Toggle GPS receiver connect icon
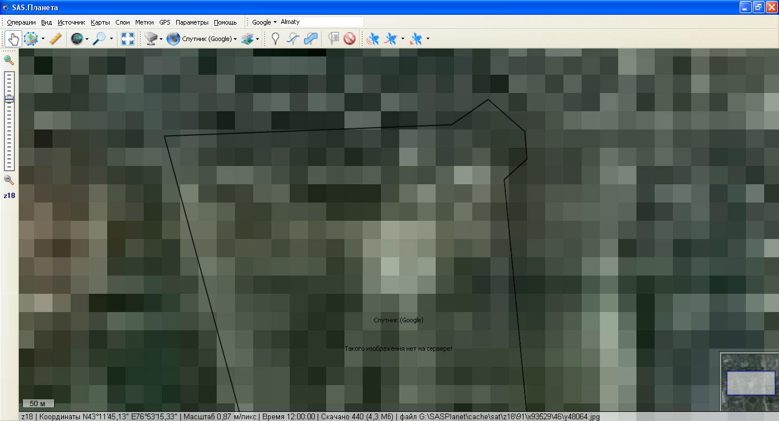Screen dimensions: 779x421 [373, 39]
